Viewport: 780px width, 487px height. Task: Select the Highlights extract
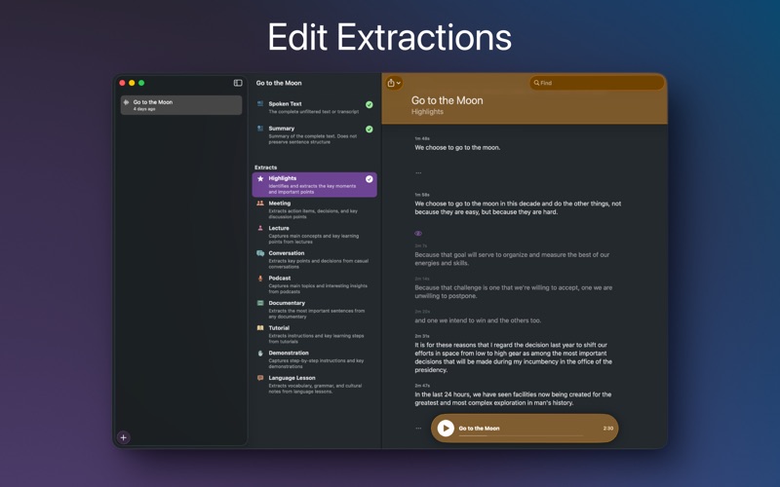pyautogui.click(x=314, y=185)
